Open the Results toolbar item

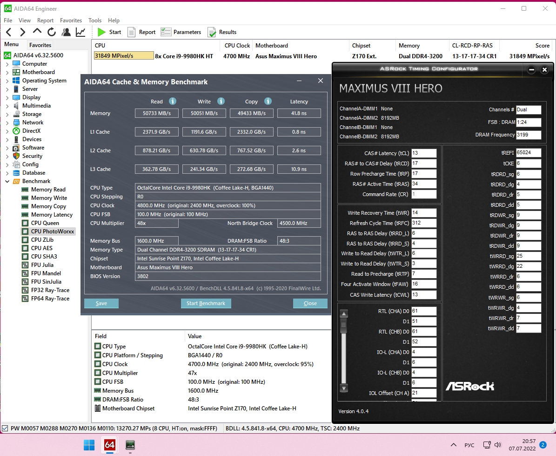click(222, 32)
